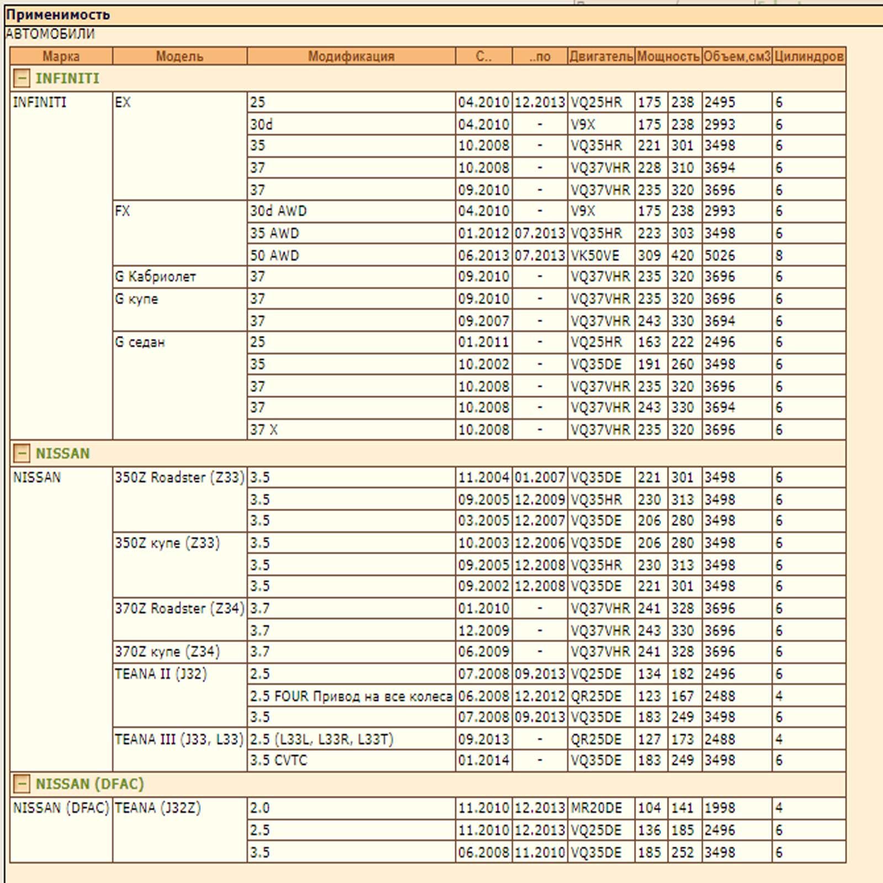The height and width of the screenshot is (883, 883).
Task: Click the 2.5 FOUR Привод на все колеса cell
Action: [x=351, y=696]
